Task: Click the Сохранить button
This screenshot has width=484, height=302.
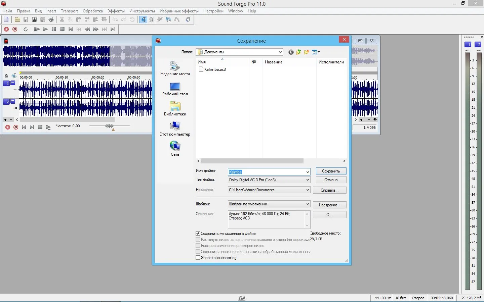Action: (x=331, y=171)
